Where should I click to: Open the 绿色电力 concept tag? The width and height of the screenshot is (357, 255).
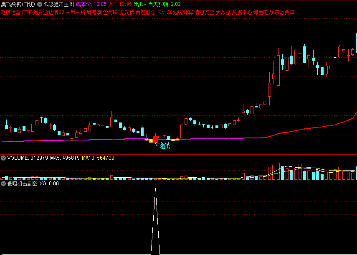click(x=263, y=12)
